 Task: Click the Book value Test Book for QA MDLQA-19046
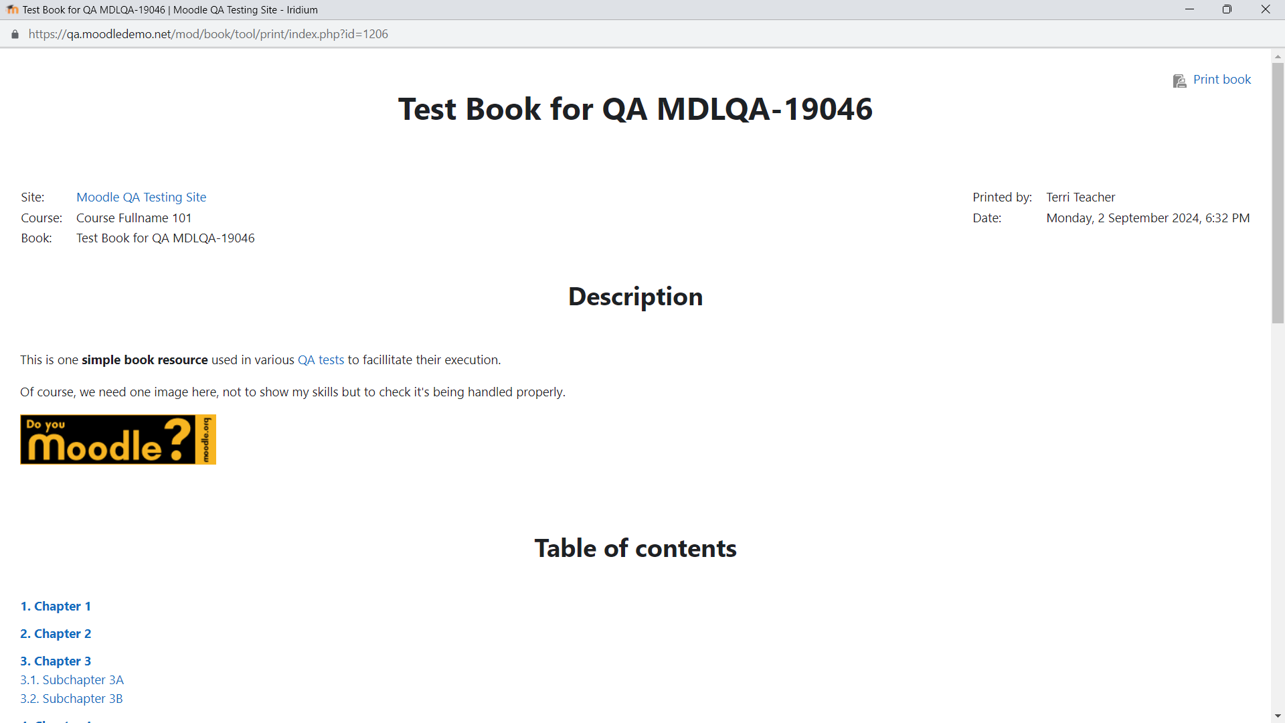click(x=165, y=238)
